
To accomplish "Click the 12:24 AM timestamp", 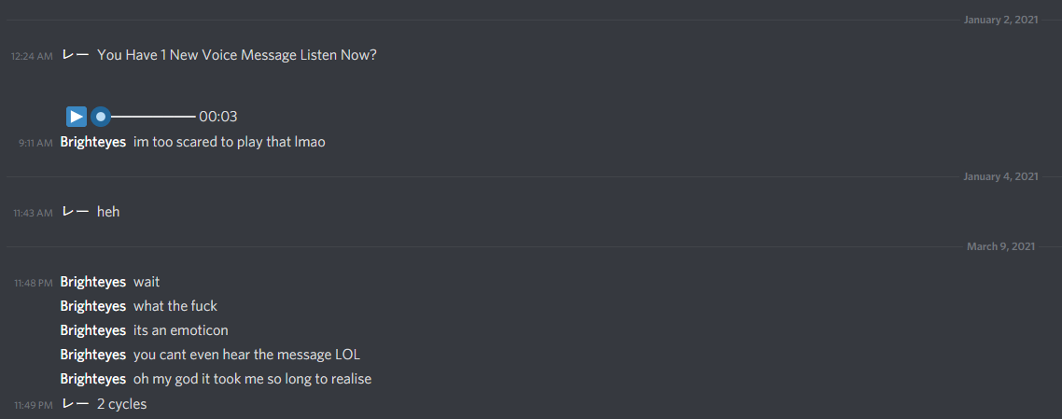I will coord(31,56).
